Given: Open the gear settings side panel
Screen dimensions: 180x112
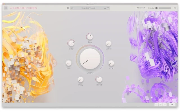Looking at the screenshot, I should point(175,8).
